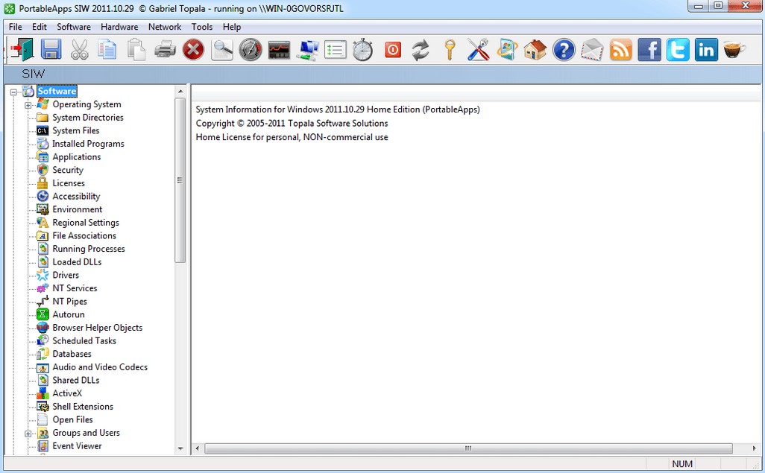Click the horizontal scrollbar left arrow

pyautogui.click(x=198, y=448)
